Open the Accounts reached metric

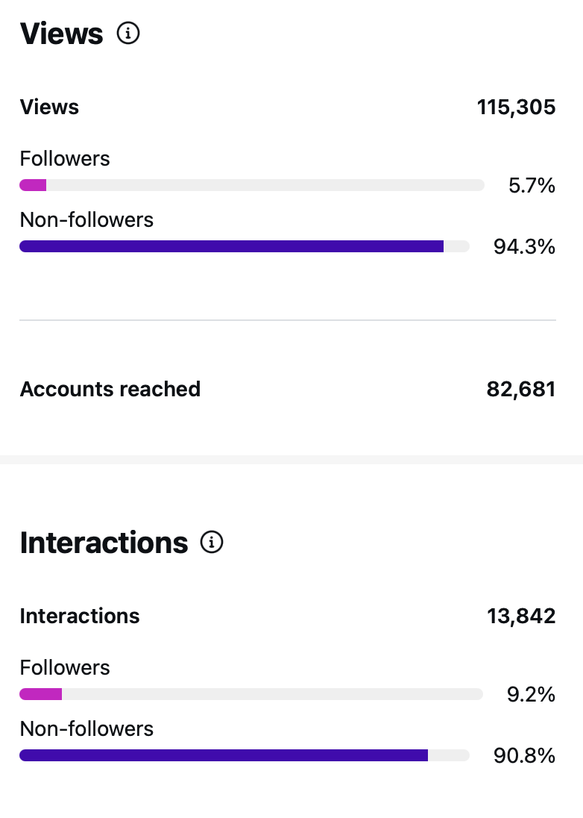(110, 389)
